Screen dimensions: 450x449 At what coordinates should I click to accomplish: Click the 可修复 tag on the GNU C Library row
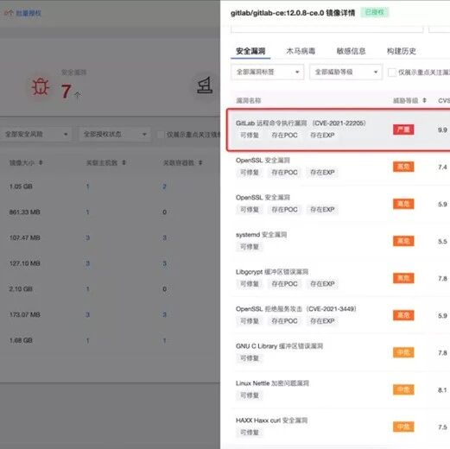click(x=250, y=358)
